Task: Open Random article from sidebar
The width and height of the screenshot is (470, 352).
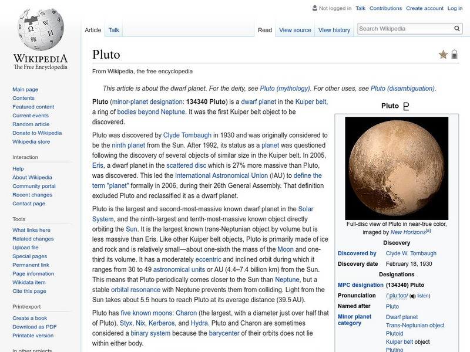Action: click(x=31, y=124)
